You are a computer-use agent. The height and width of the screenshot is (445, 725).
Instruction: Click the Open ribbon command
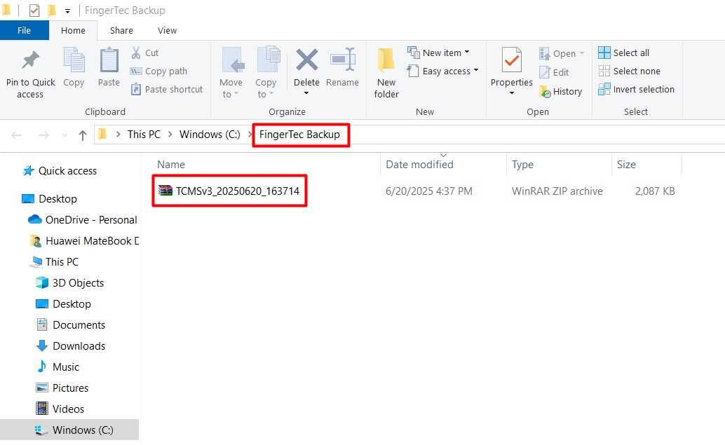tap(557, 53)
